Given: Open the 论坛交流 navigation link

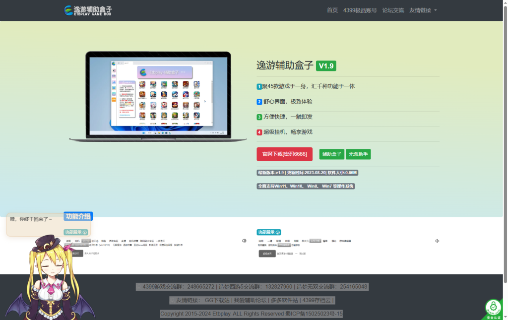Looking at the screenshot, I should click(x=393, y=10).
